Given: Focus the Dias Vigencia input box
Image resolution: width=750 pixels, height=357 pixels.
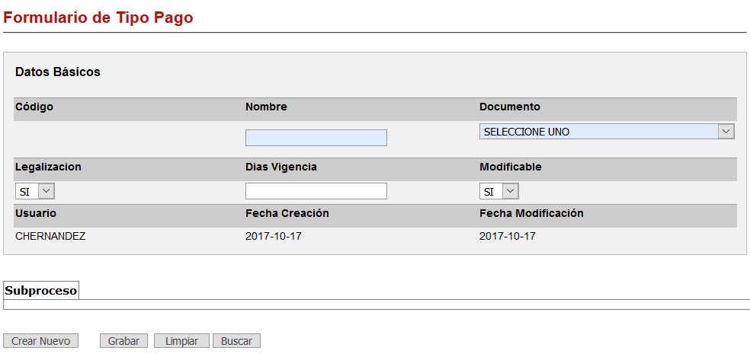Looking at the screenshot, I should click(316, 191).
